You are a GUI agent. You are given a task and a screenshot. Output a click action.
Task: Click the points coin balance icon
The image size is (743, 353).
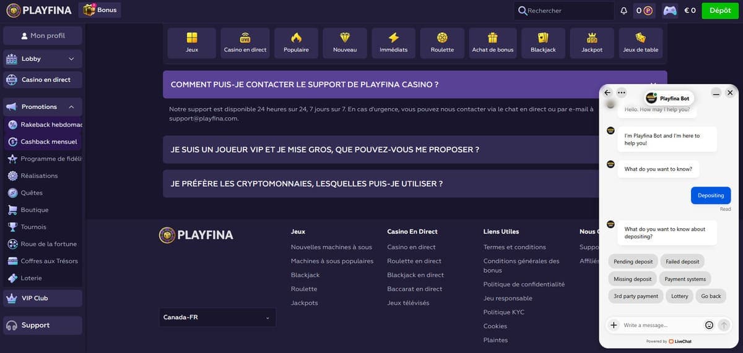tap(648, 11)
